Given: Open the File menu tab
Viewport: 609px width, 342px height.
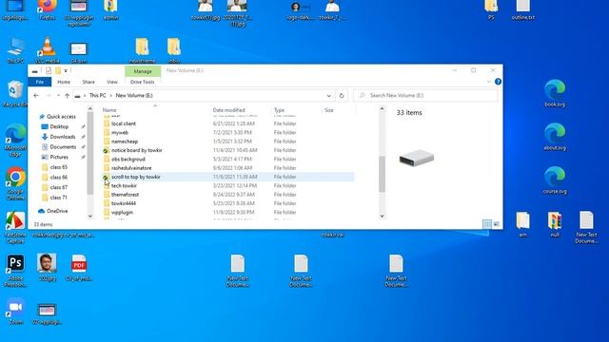Looking at the screenshot, I should (40, 82).
